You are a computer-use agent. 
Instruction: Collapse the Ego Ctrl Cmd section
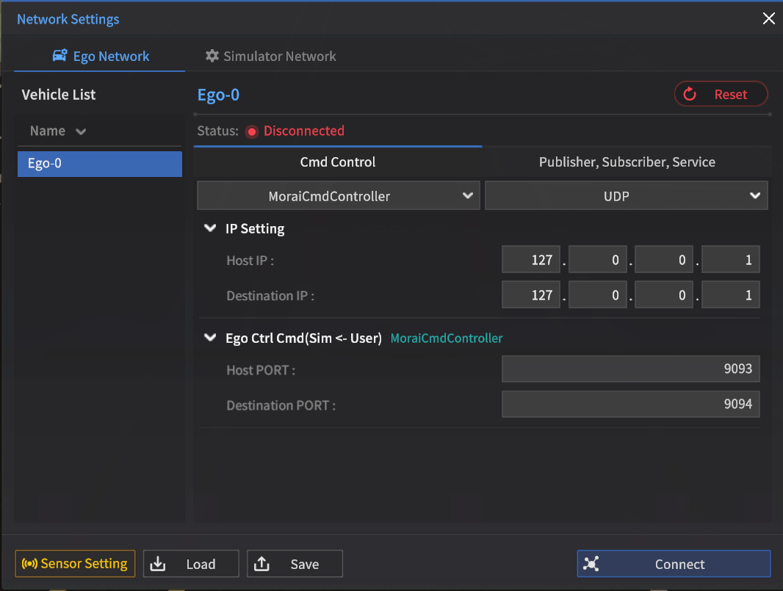click(x=210, y=338)
